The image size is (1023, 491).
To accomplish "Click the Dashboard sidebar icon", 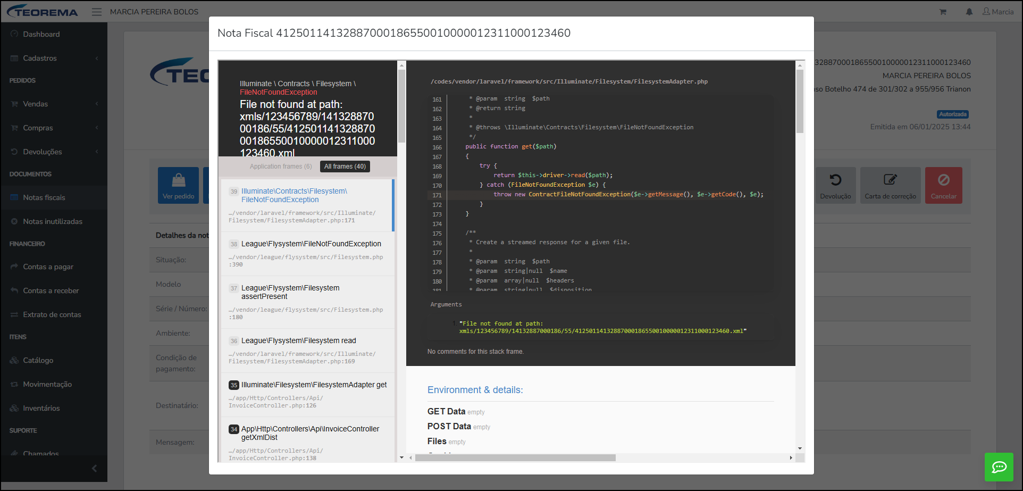I will 14,34.
